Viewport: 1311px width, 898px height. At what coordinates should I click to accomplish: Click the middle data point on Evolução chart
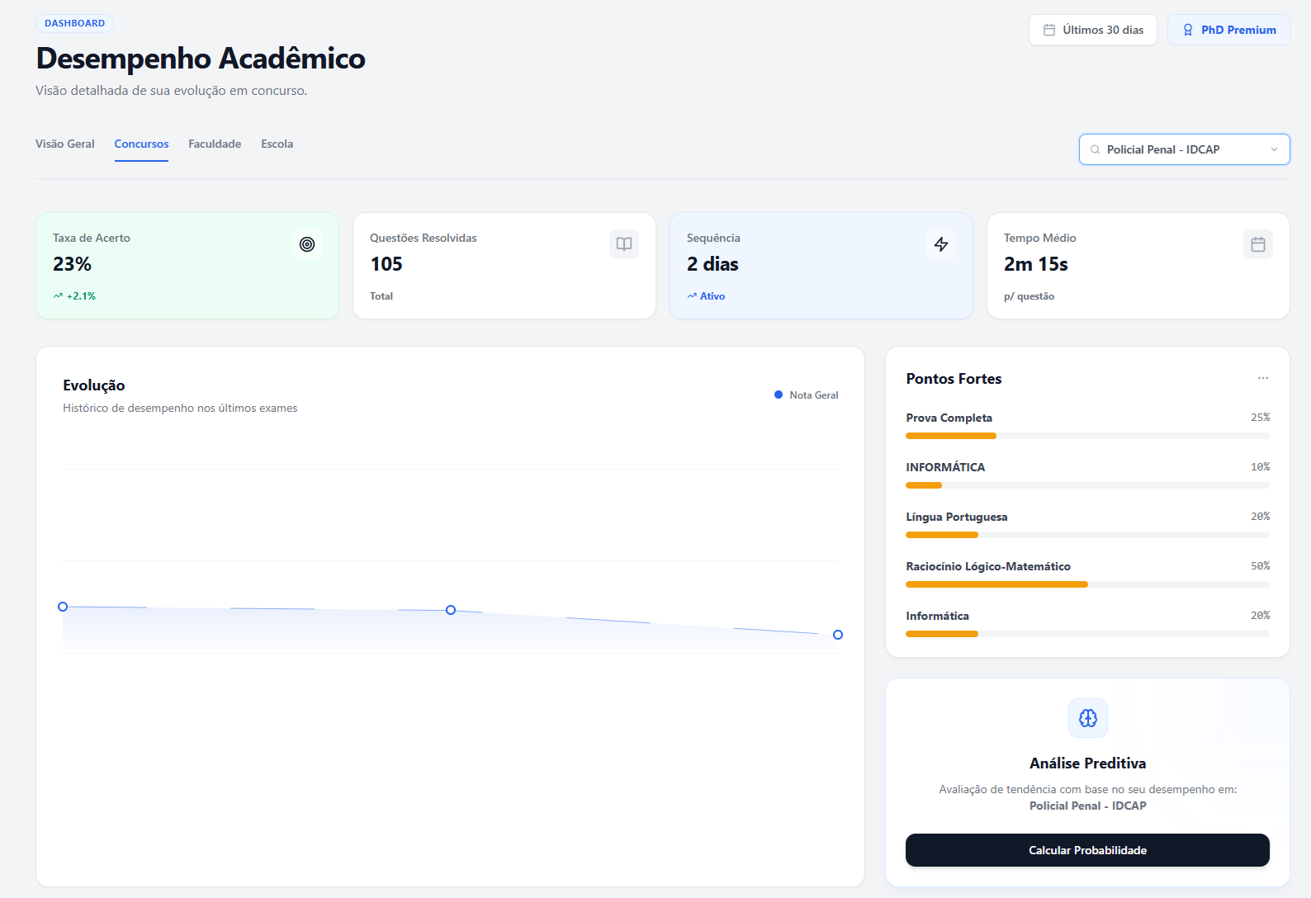pos(451,610)
